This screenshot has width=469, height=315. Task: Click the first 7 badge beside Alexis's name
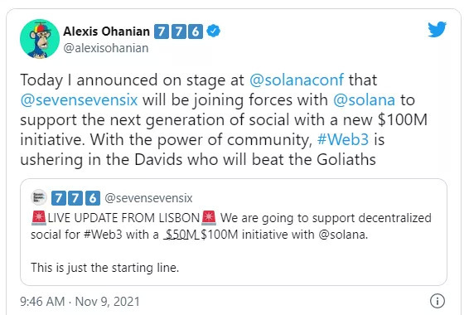pos(162,31)
